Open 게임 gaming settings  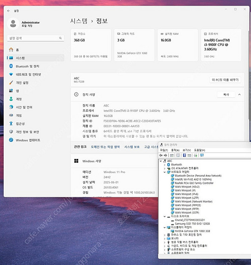[35, 115]
